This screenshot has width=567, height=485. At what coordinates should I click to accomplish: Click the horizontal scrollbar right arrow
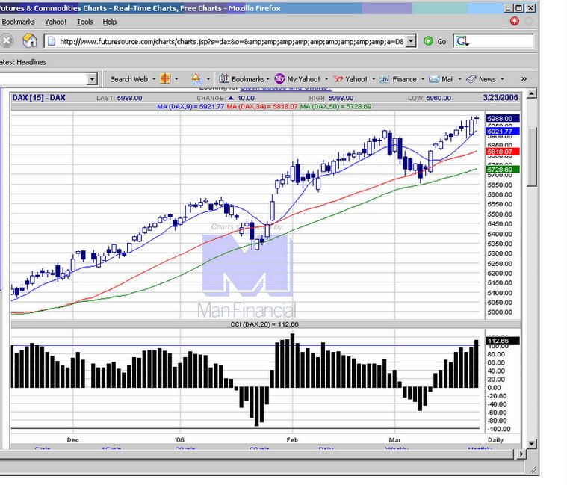(x=521, y=454)
